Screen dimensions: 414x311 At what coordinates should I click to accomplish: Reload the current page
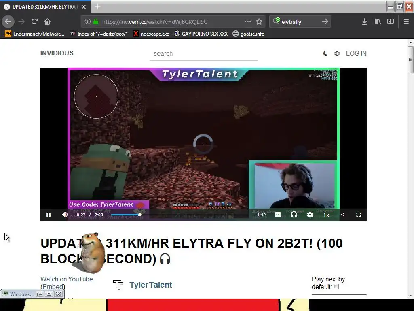point(34,22)
